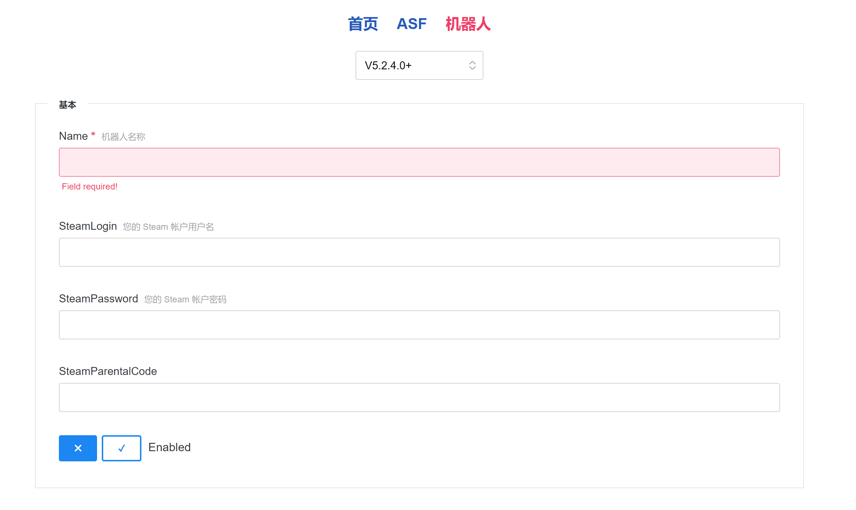
Task: Select the SteamParentalCode input field
Action: 419,397
